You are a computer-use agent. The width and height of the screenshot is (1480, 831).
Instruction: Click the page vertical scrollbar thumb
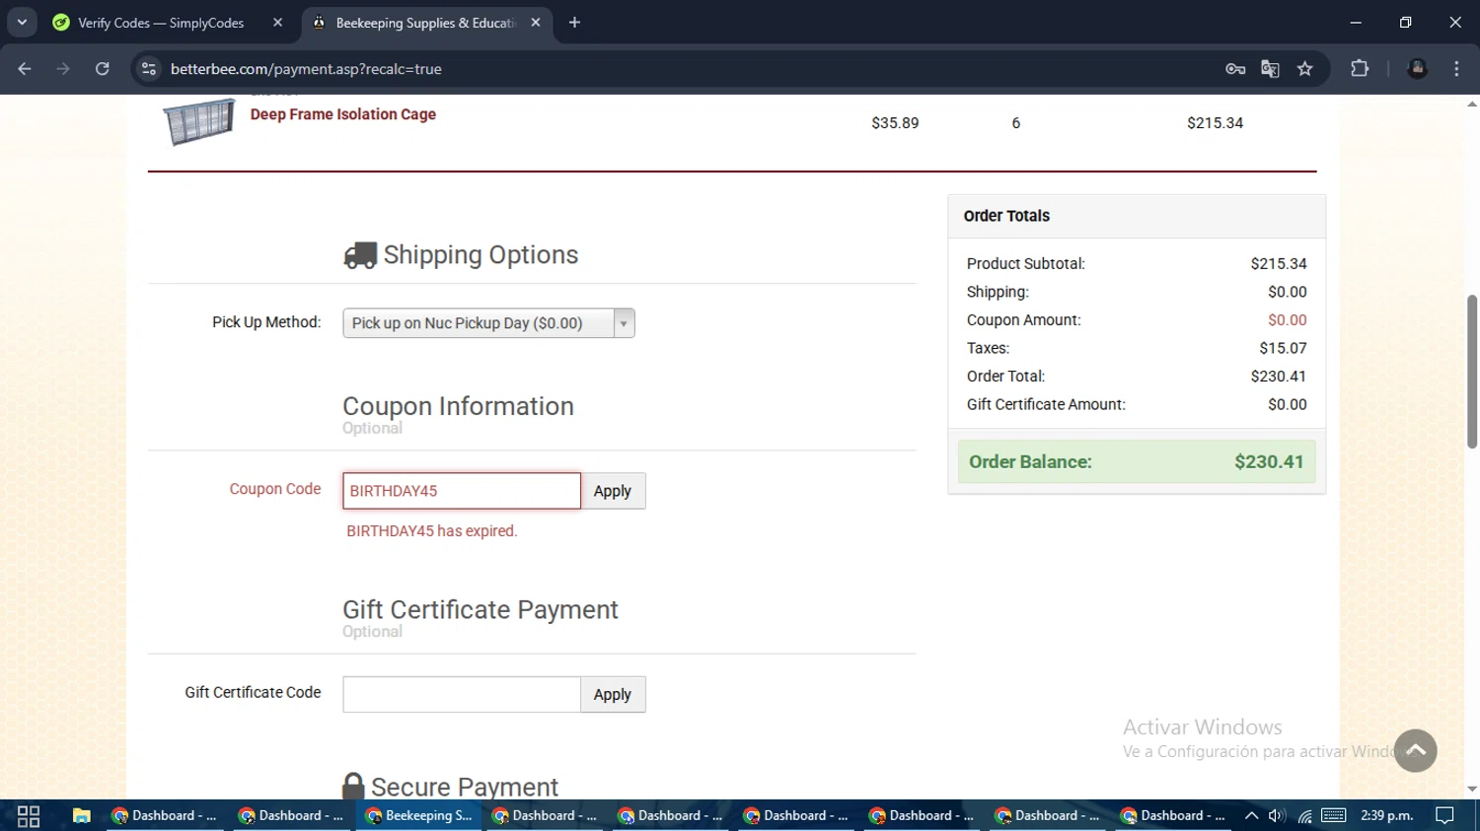[x=1472, y=372]
